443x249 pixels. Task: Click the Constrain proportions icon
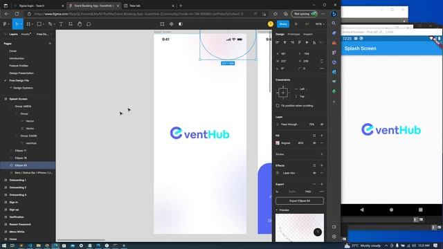pos(321,61)
